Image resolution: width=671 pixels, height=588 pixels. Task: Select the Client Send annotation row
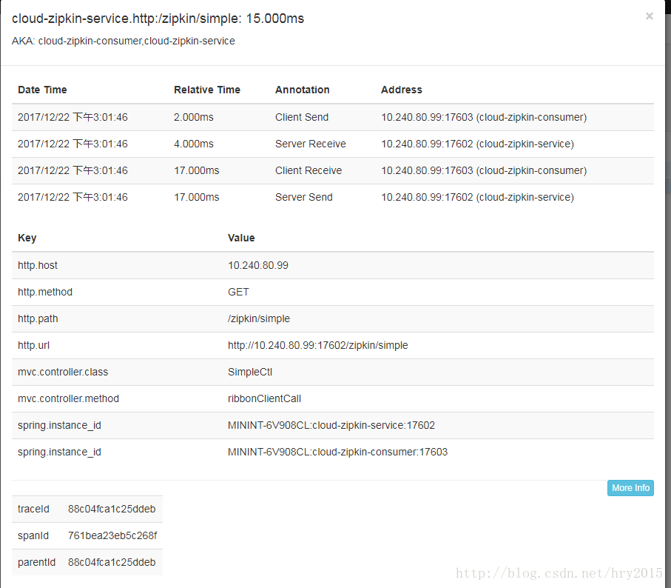pyautogui.click(x=333, y=117)
